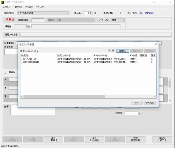
Task: Close the 設定ファイル管理 dialog
Action: click(x=156, y=44)
